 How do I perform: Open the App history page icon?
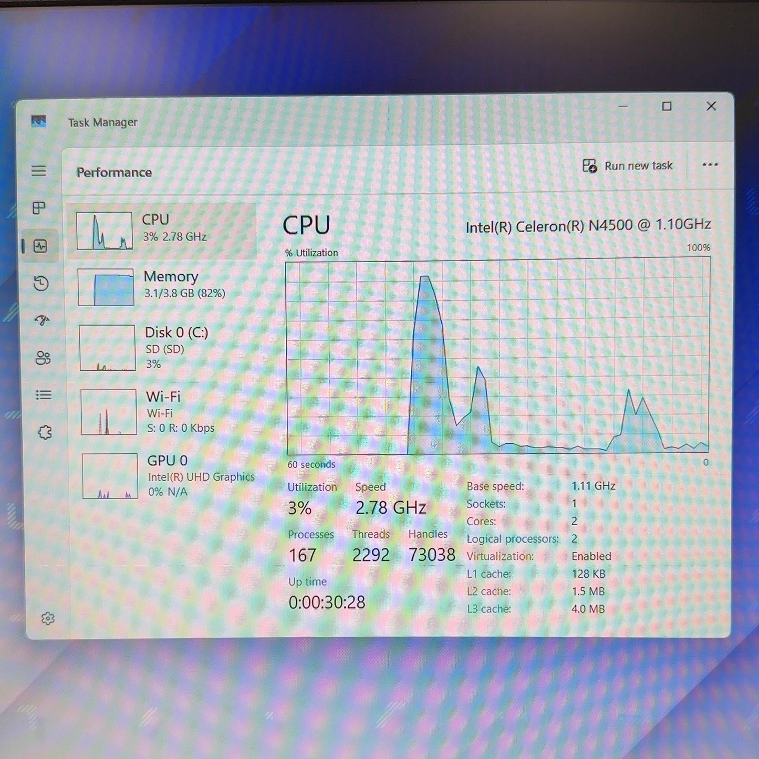click(x=41, y=284)
